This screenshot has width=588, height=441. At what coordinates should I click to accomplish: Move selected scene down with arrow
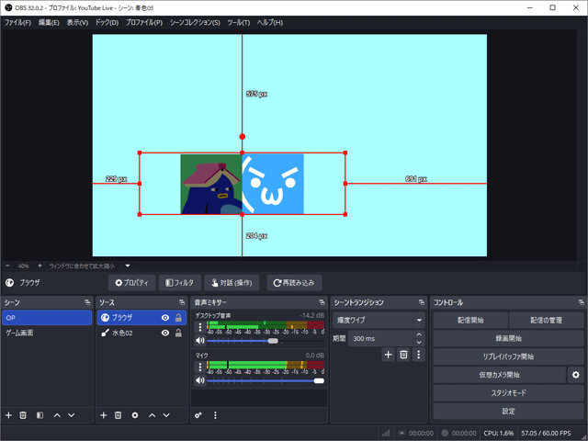[72, 415]
